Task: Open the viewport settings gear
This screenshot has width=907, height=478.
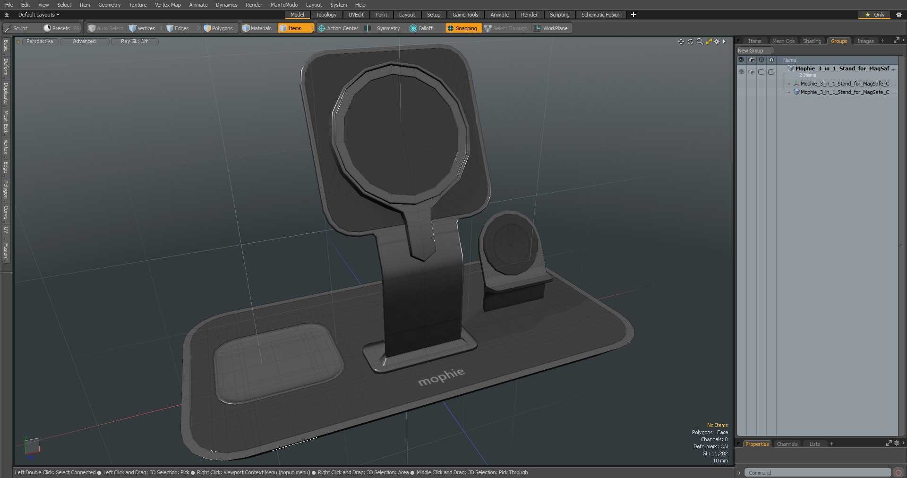Action: pyautogui.click(x=717, y=42)
